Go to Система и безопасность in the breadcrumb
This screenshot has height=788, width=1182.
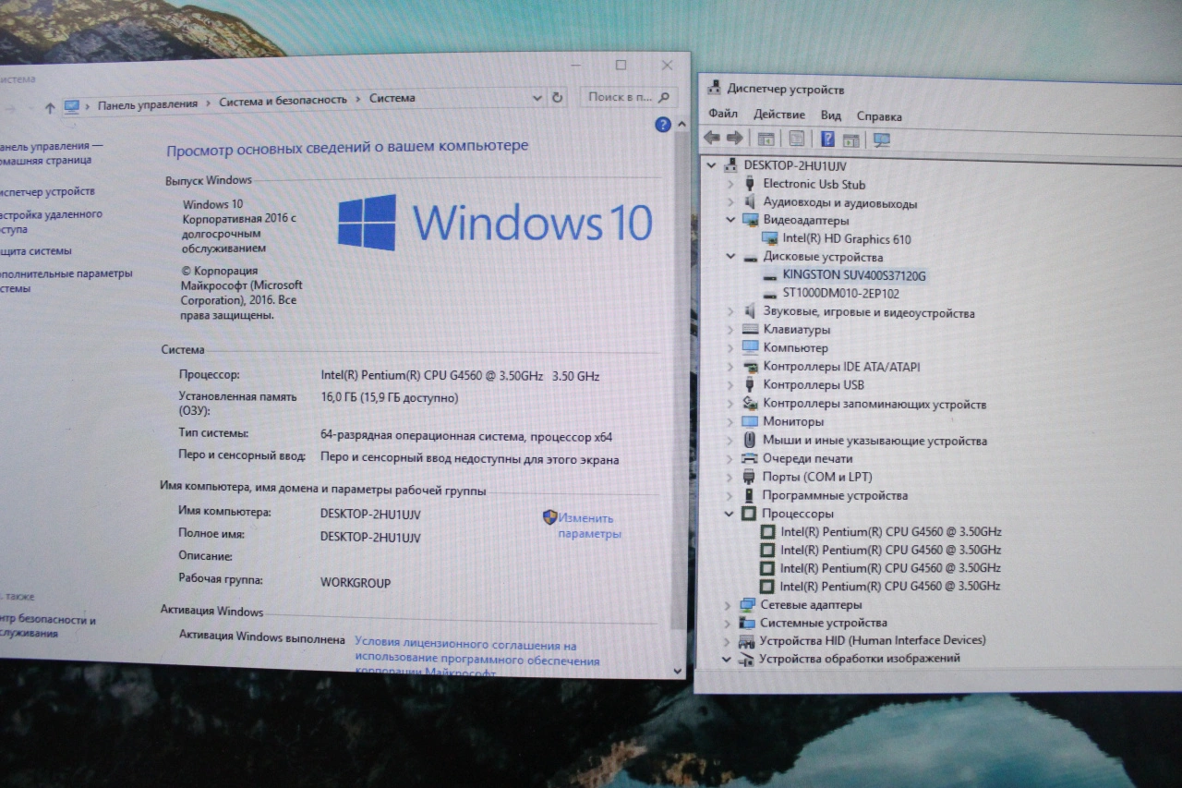click(283, 100)
